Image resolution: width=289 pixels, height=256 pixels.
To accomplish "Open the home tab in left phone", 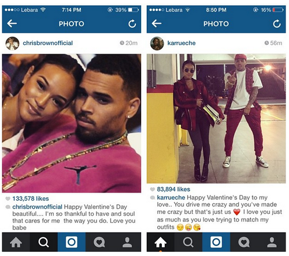I will [x=16, y=242].
